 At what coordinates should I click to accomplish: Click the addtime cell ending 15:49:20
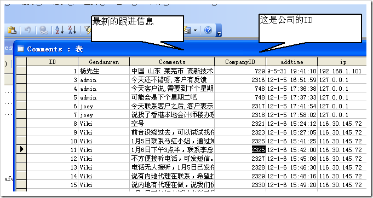[x=291, y=185]
